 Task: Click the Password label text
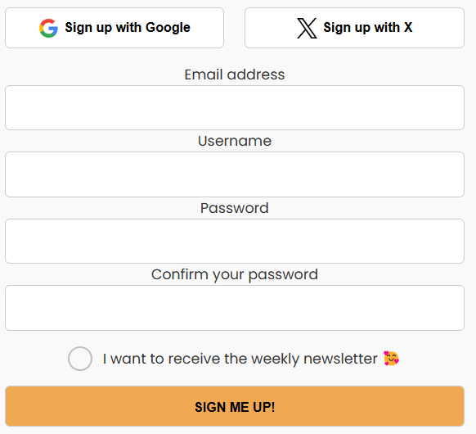click(x=235, y=208)
